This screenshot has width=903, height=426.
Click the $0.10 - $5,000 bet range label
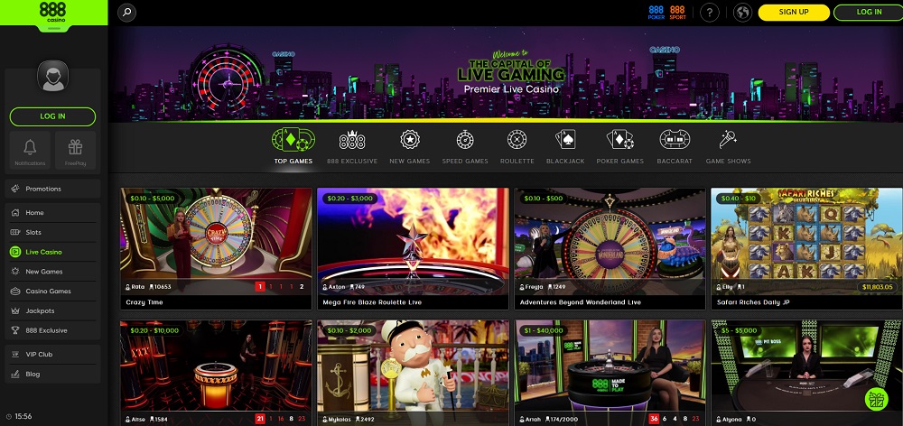(152, 199)
